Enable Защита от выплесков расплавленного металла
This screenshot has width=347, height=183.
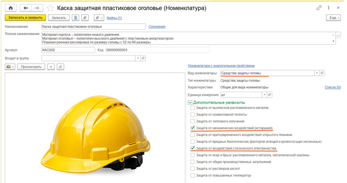(x=192, y=108)
